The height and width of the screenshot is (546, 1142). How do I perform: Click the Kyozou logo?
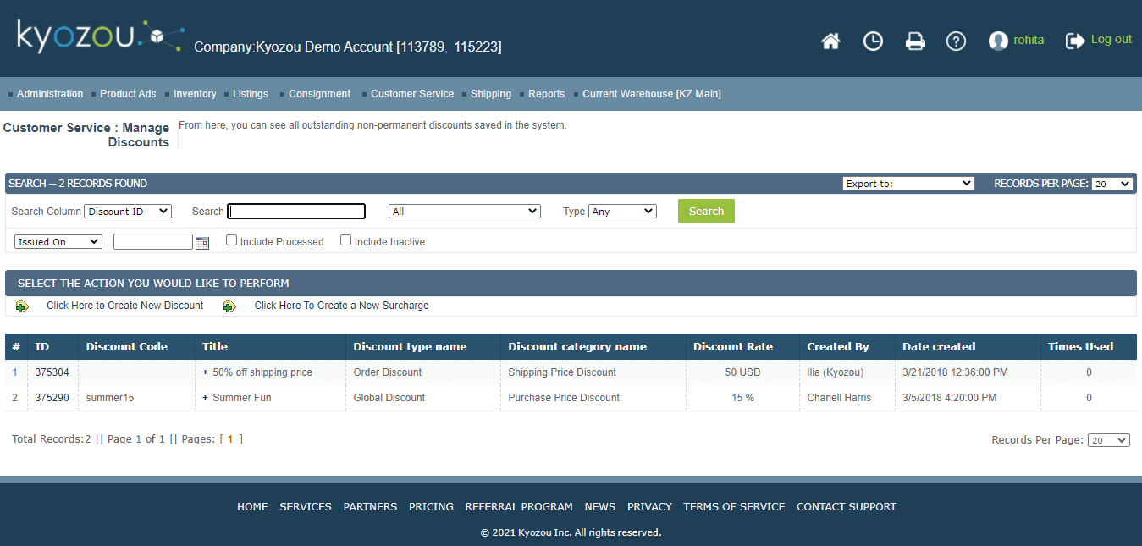(x=100, y=37)
